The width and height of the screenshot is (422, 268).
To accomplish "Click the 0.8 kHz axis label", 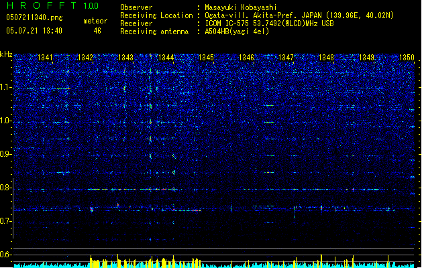I will click(x=6, y=188).
